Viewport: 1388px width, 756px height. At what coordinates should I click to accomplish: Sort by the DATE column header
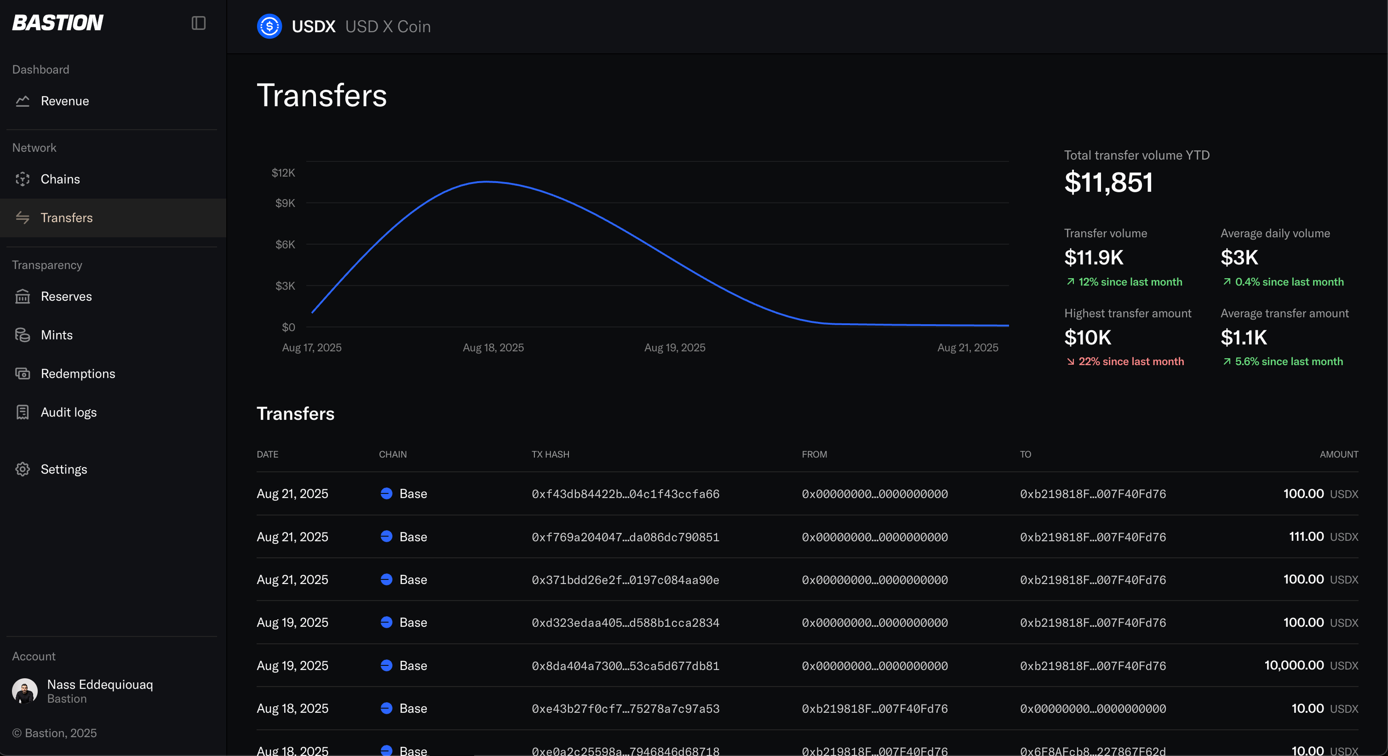[x=267, y=454]
